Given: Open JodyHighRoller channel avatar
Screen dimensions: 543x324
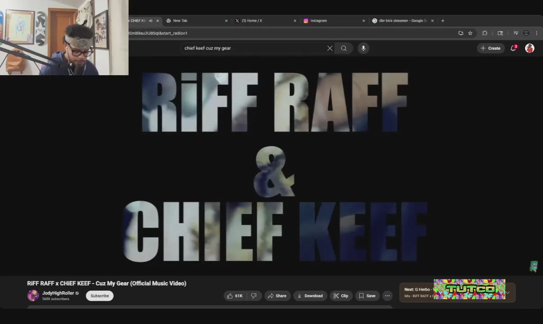Looking at the screenshot, I should click(33, 296).
